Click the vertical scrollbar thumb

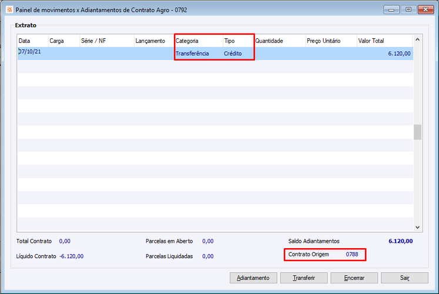click(417, 132)
